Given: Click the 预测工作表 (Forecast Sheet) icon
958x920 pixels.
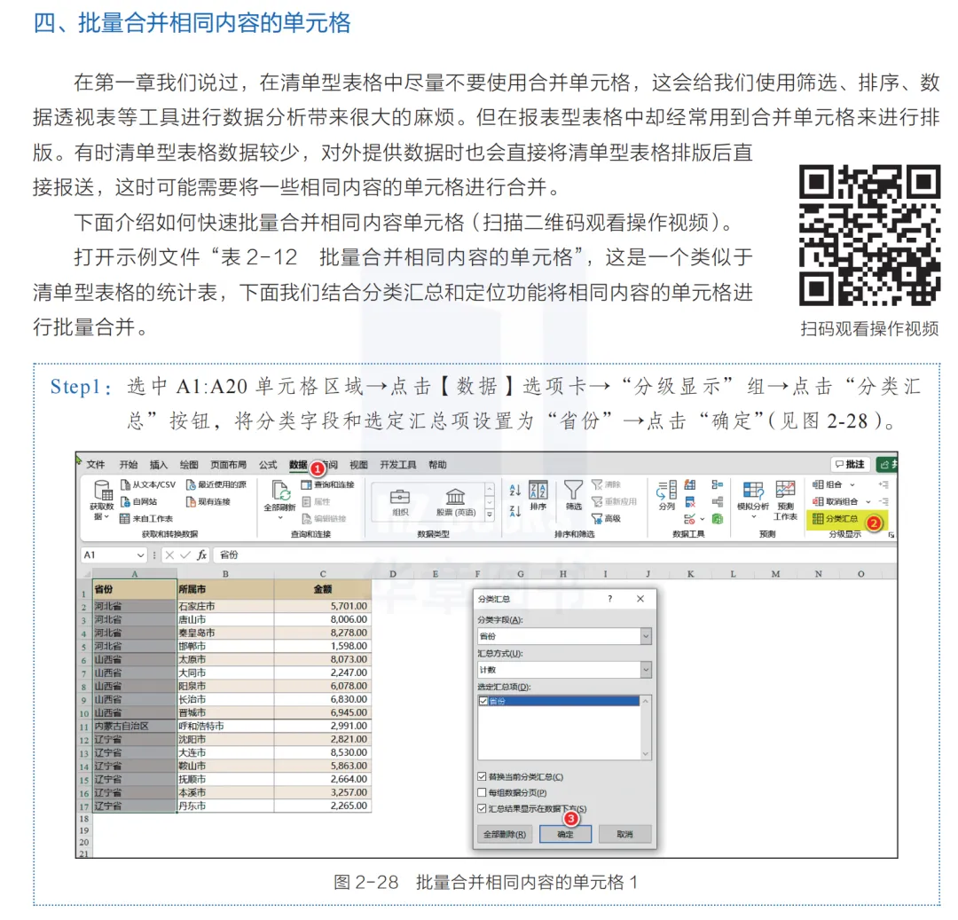Looking at the screenshot, I should [785, 490].
